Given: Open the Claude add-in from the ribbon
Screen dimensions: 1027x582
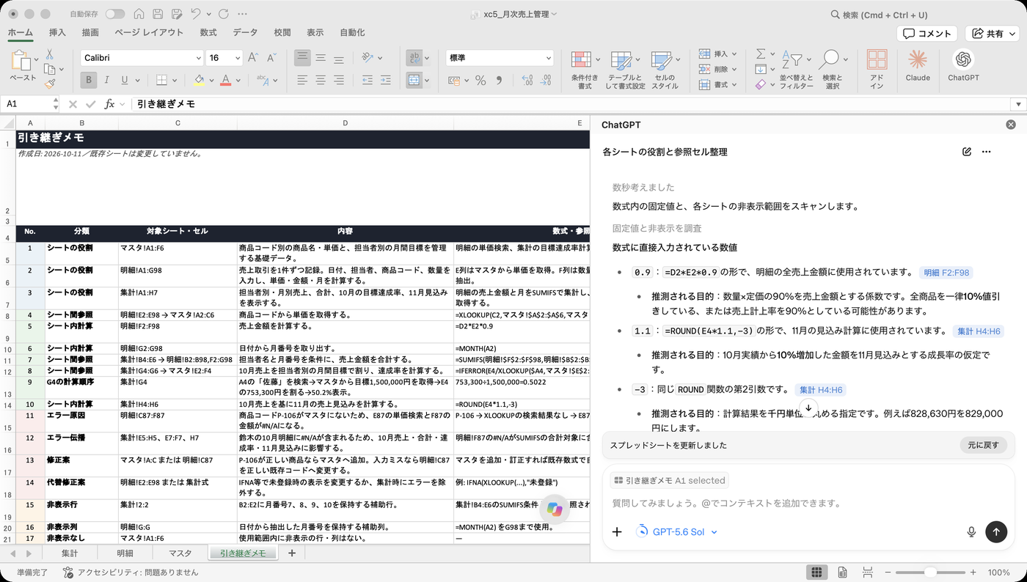Looking at the screenshot, I should [x=918, y=65].
